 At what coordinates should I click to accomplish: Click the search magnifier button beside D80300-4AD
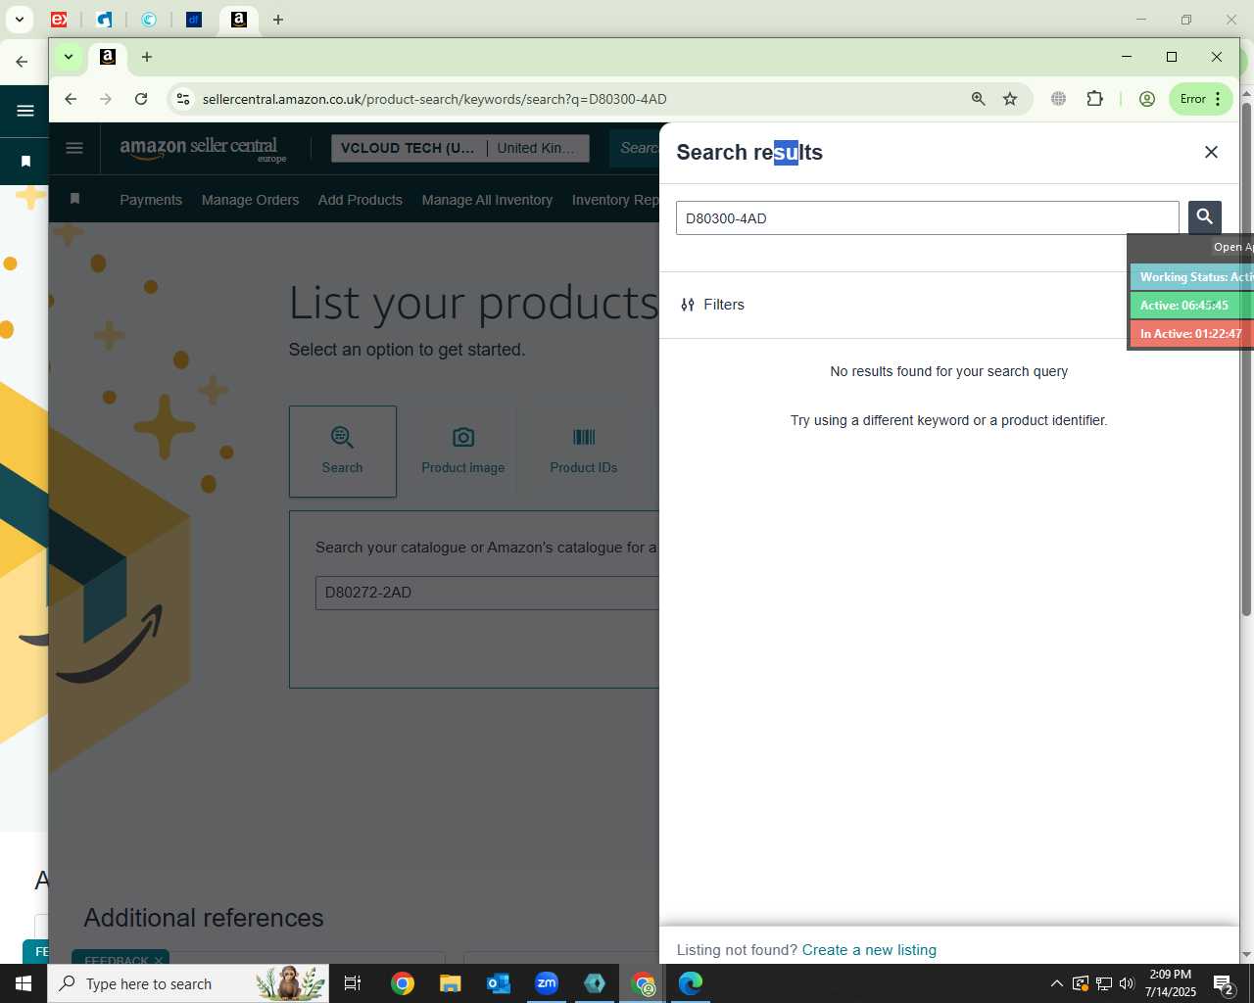[1204, 217]
